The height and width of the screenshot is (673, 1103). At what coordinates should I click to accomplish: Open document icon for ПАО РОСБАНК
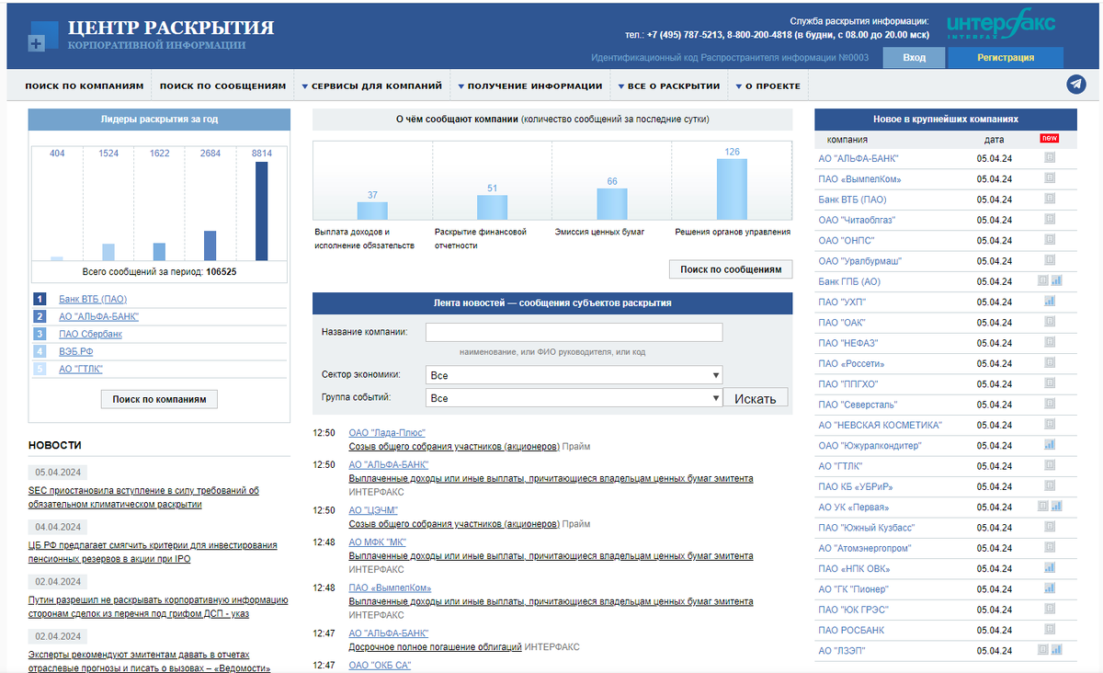click(x=1050, y=630)
